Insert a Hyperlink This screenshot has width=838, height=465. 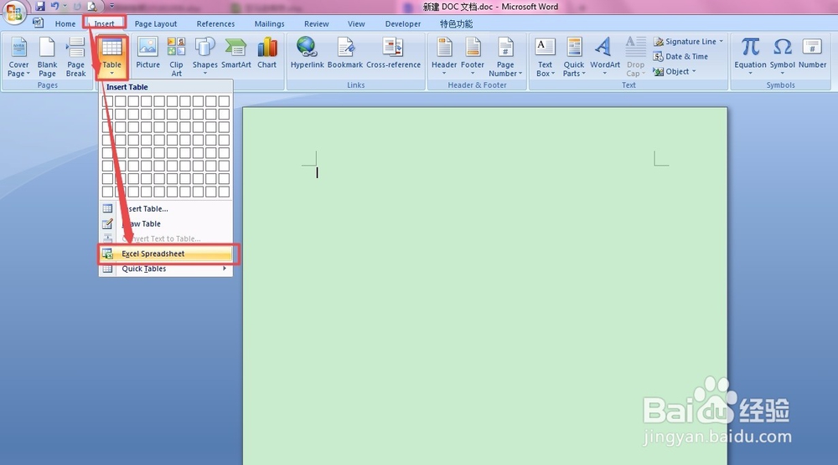coord(307,54)
